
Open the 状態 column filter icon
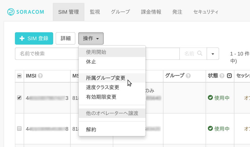click(229, 76)
